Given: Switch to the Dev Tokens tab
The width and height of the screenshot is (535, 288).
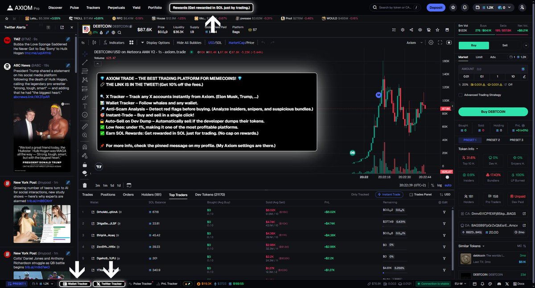Looking at the screenshot, I should 210,194.
